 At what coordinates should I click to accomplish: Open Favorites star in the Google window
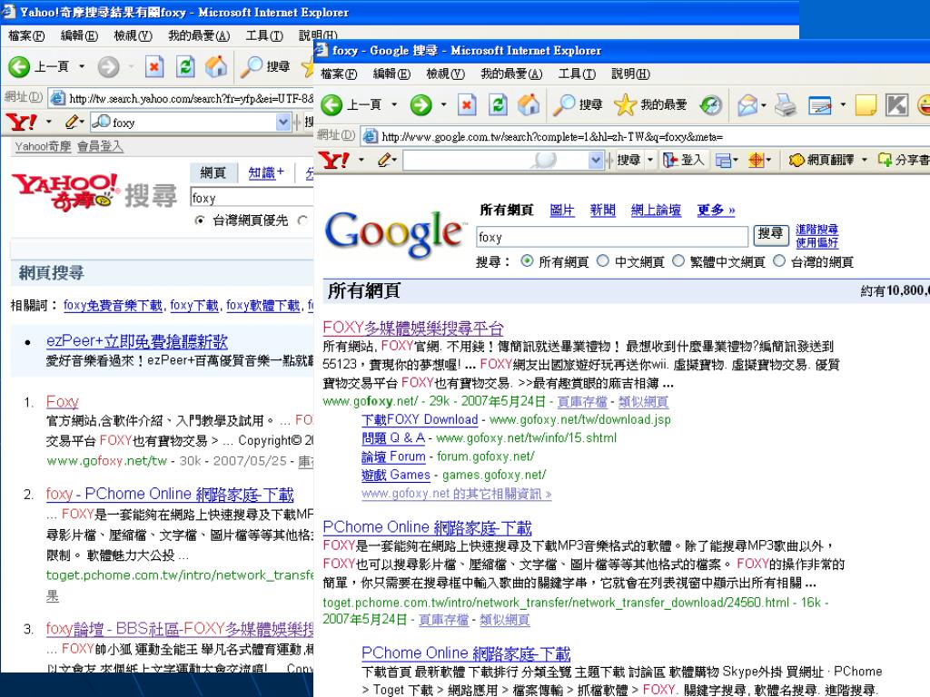point(625,105)
